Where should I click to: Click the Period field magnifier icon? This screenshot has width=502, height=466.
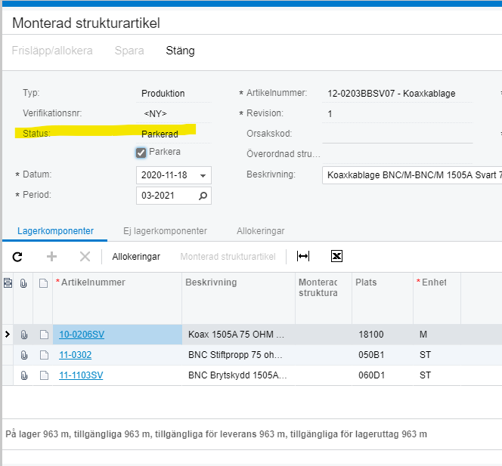203,196
